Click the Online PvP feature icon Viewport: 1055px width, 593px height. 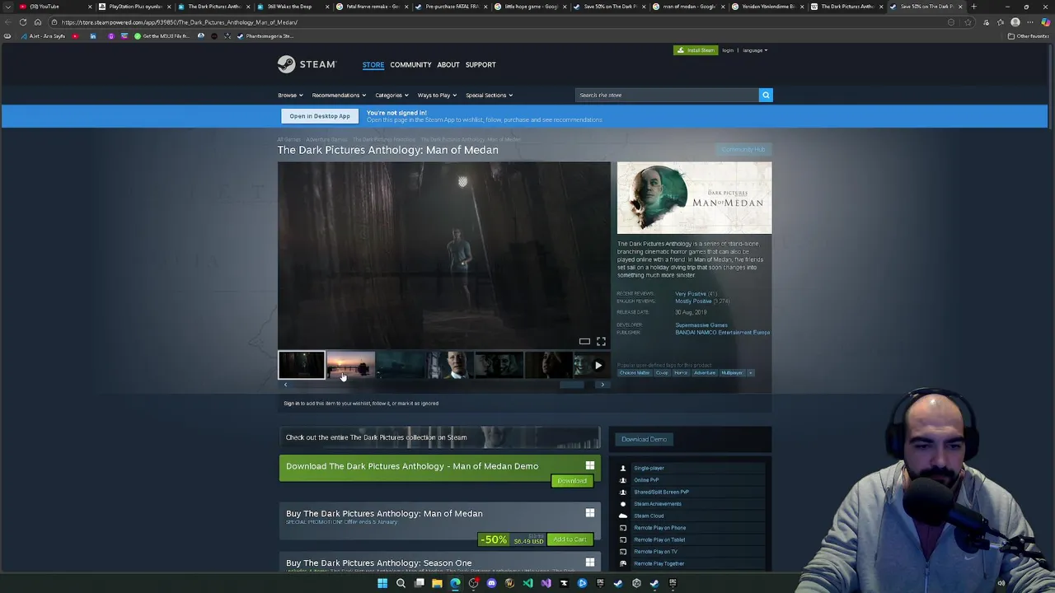623,480
